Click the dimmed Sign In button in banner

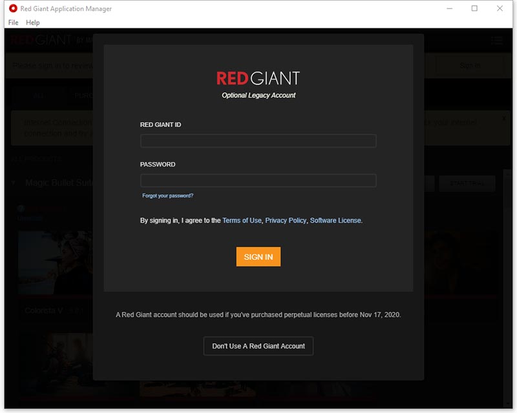point(470,66)
